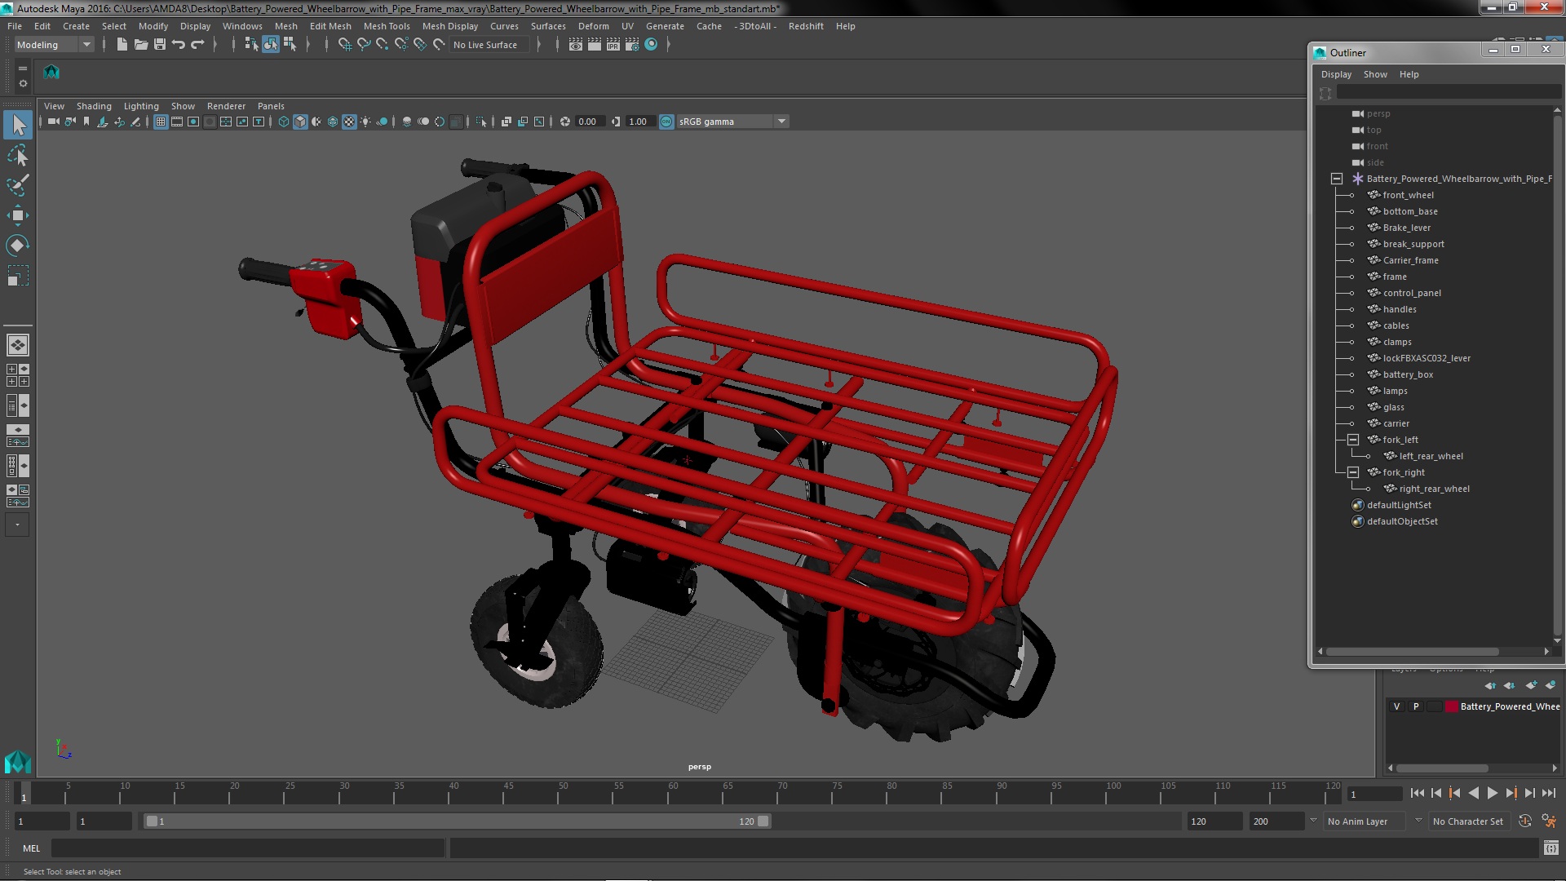This screenshot has width=1566, height=881.
Task: Activate the Lasso select tool
Action: 17,155
